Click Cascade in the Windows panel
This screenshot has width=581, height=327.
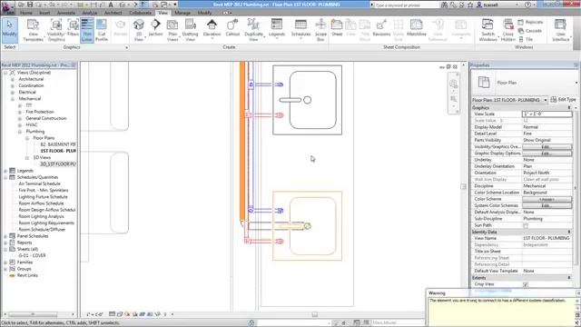[x=530, y=31]
